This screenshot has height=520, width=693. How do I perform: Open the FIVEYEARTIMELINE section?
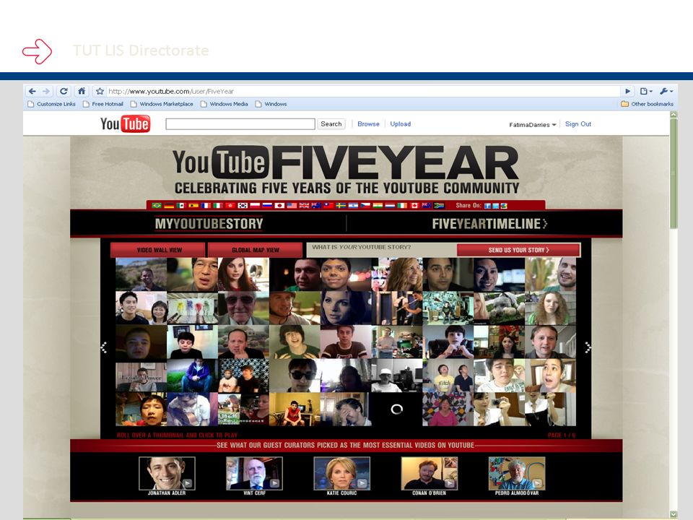coord(489,224)
